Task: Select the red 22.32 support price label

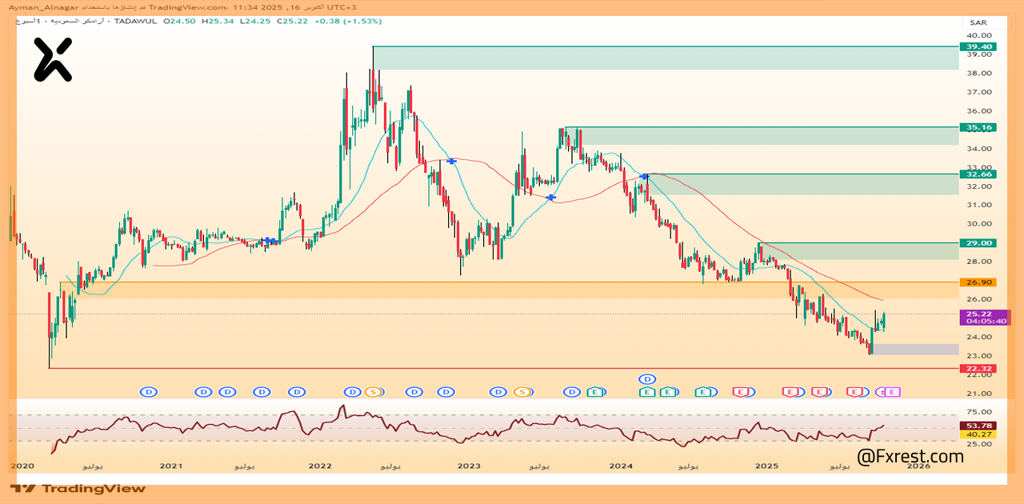Action: tap(977, 369)
